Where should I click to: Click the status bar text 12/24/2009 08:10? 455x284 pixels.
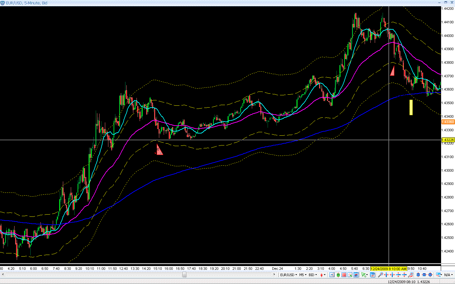click(x=402, y=282)
